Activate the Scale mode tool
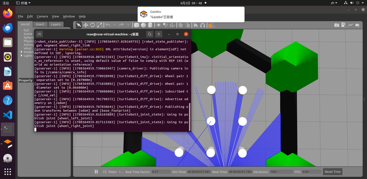Viewport: 367px width, 179px height. coord(99,25)
